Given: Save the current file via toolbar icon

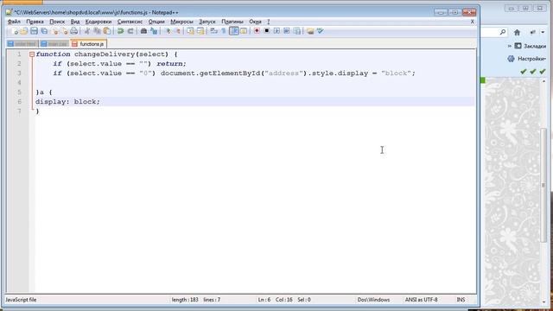Looking at the screenshot, I should [34, 31].
